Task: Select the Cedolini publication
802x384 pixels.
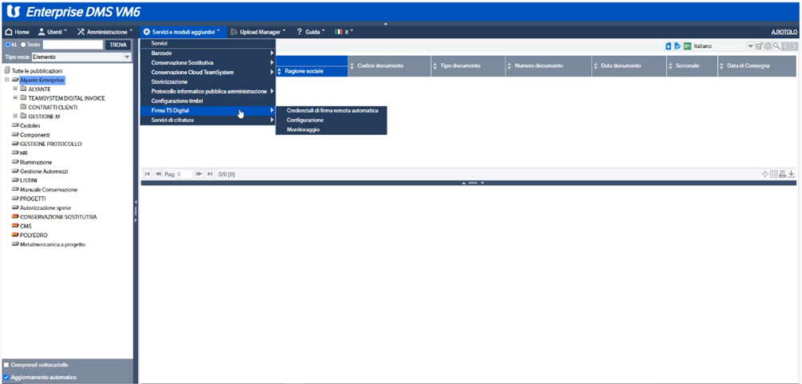Action: pyautogui.click(x=30, y=126)
